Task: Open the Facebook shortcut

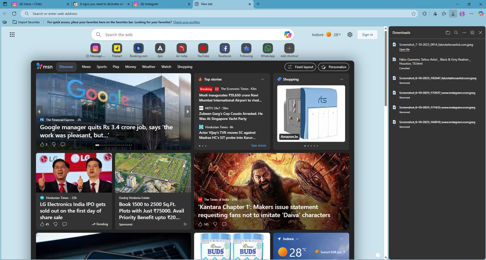Action: (225, 48)
